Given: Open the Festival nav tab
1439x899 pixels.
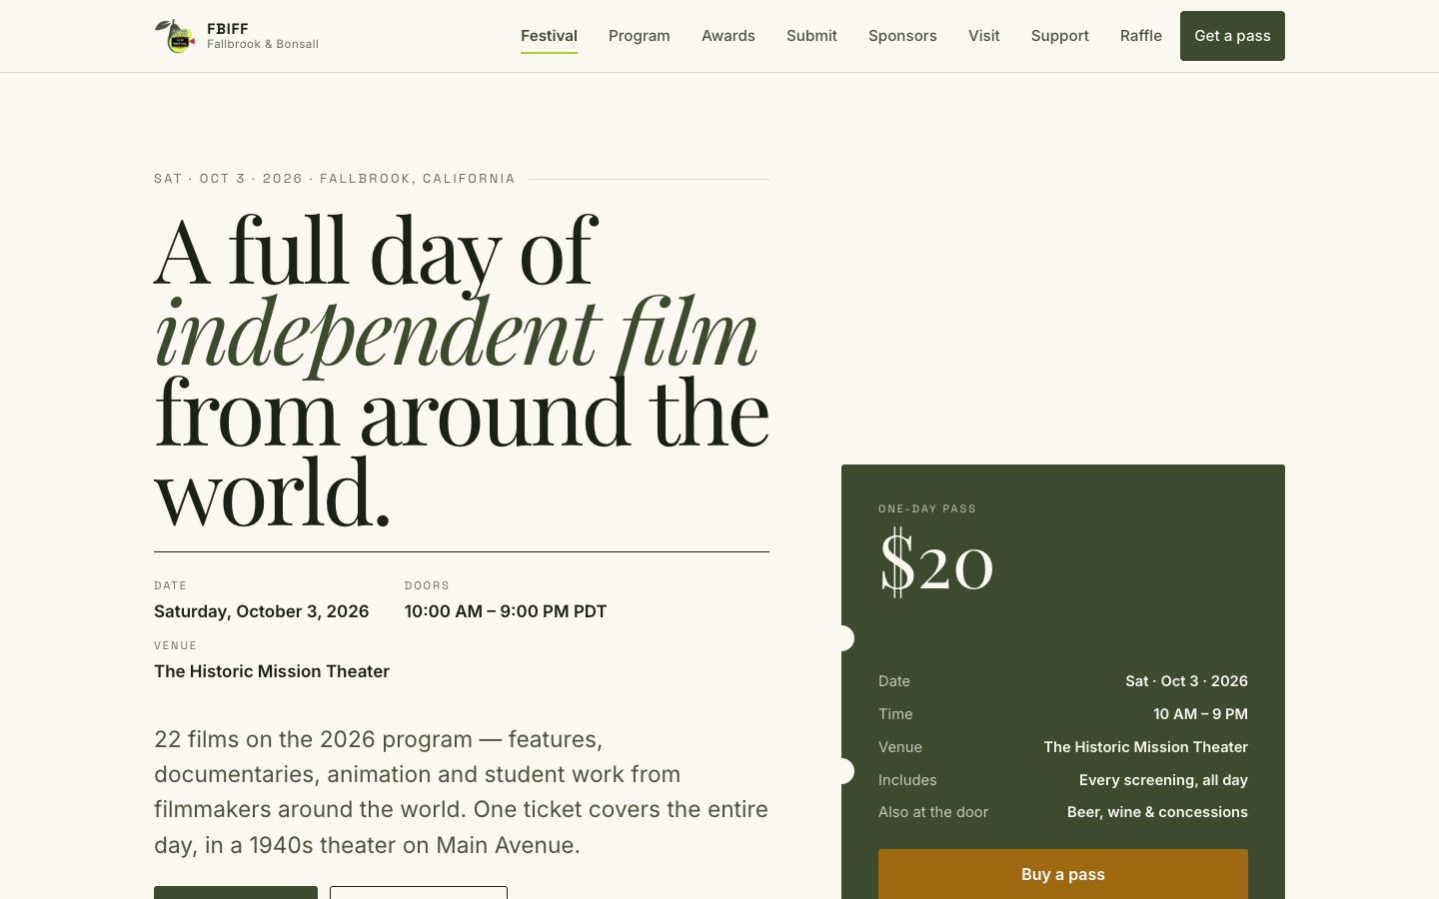Looking at the screenshot, I should tap(549, 36).
